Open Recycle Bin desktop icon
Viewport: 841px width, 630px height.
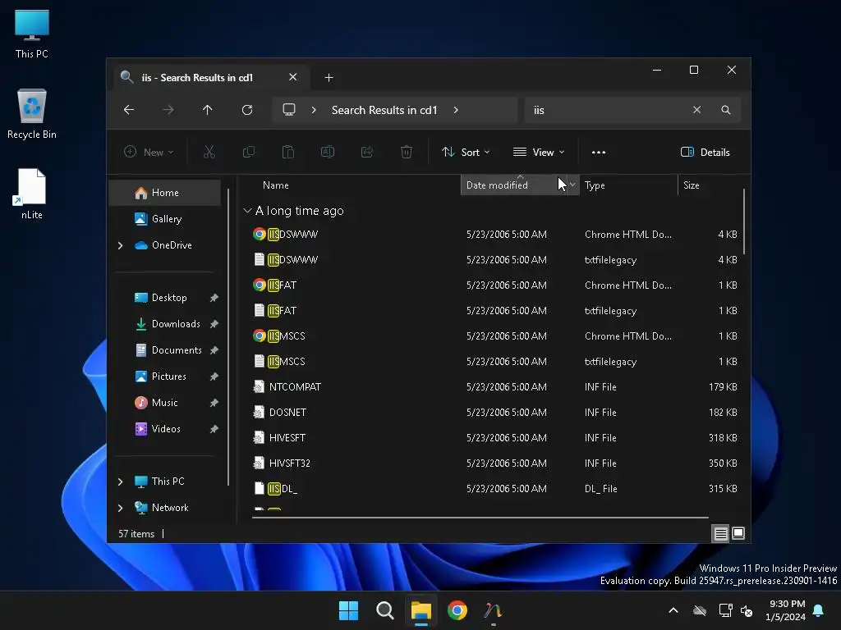(32, 114)
